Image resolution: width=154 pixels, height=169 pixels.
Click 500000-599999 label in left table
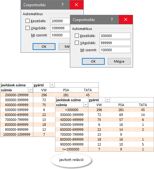17,110
